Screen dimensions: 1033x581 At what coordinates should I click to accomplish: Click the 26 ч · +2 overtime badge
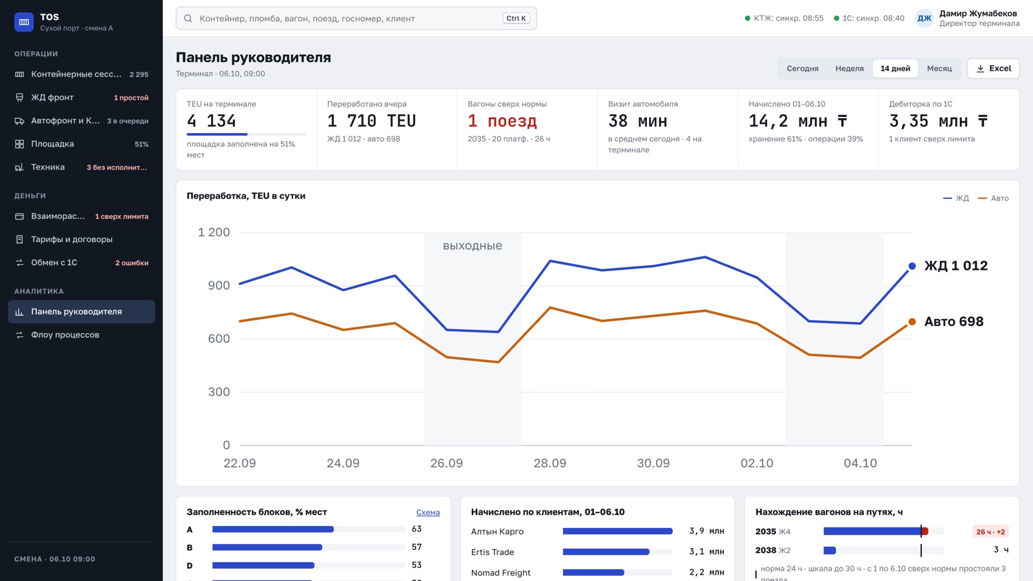pyautogui.click(x=990, y=532)
